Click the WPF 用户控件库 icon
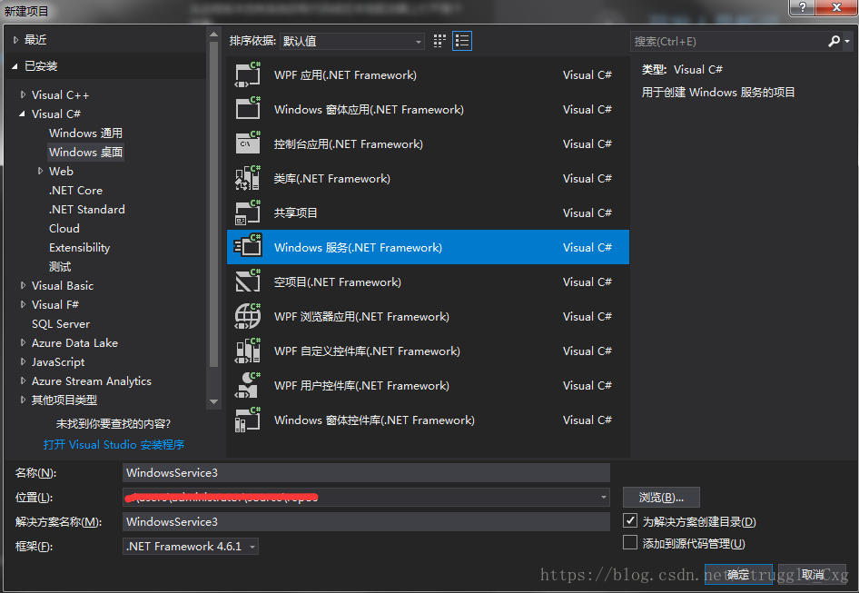Image resolution: width=859 pixels, height=593 pixels. (x=248, y=385)
